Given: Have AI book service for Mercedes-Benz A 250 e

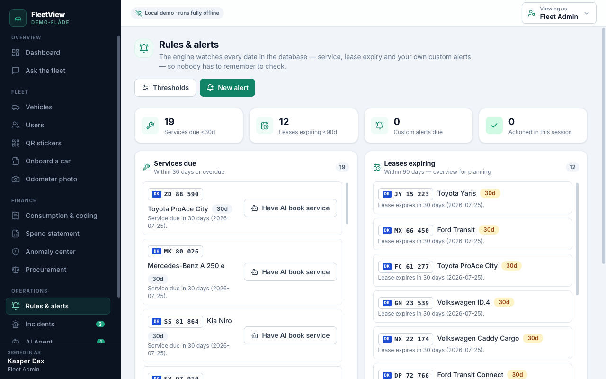Looking at the screenshot, I should point(290,272).
